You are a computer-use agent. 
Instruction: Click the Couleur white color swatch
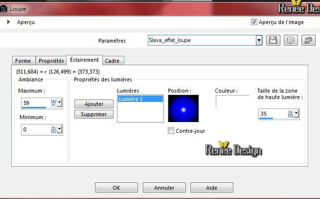pyautogui.click(x=232, y=101)
